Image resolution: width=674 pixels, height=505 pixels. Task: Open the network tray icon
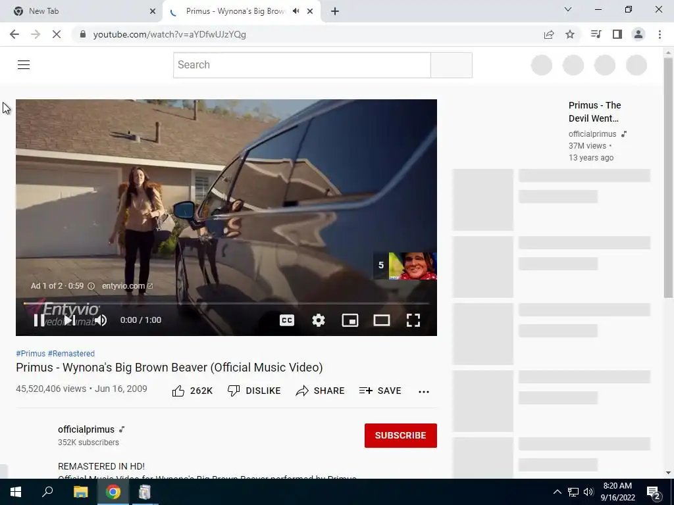[573, 492]
